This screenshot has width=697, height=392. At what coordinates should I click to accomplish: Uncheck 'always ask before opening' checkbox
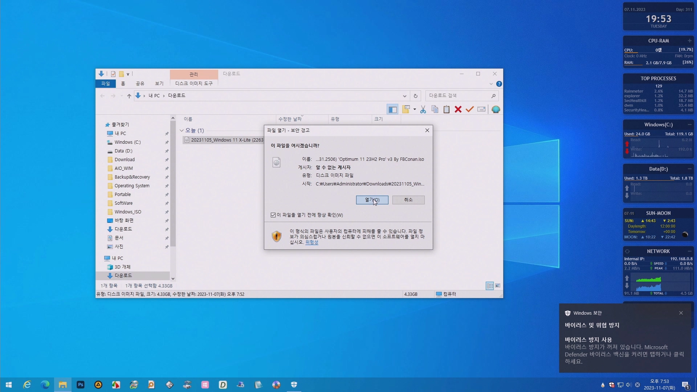tap(273, 215)
